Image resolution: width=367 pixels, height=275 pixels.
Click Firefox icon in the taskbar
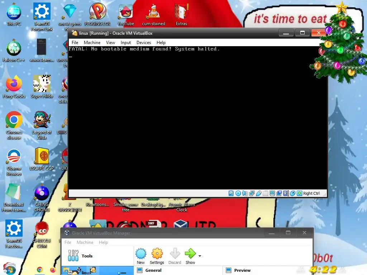(53, 270)
